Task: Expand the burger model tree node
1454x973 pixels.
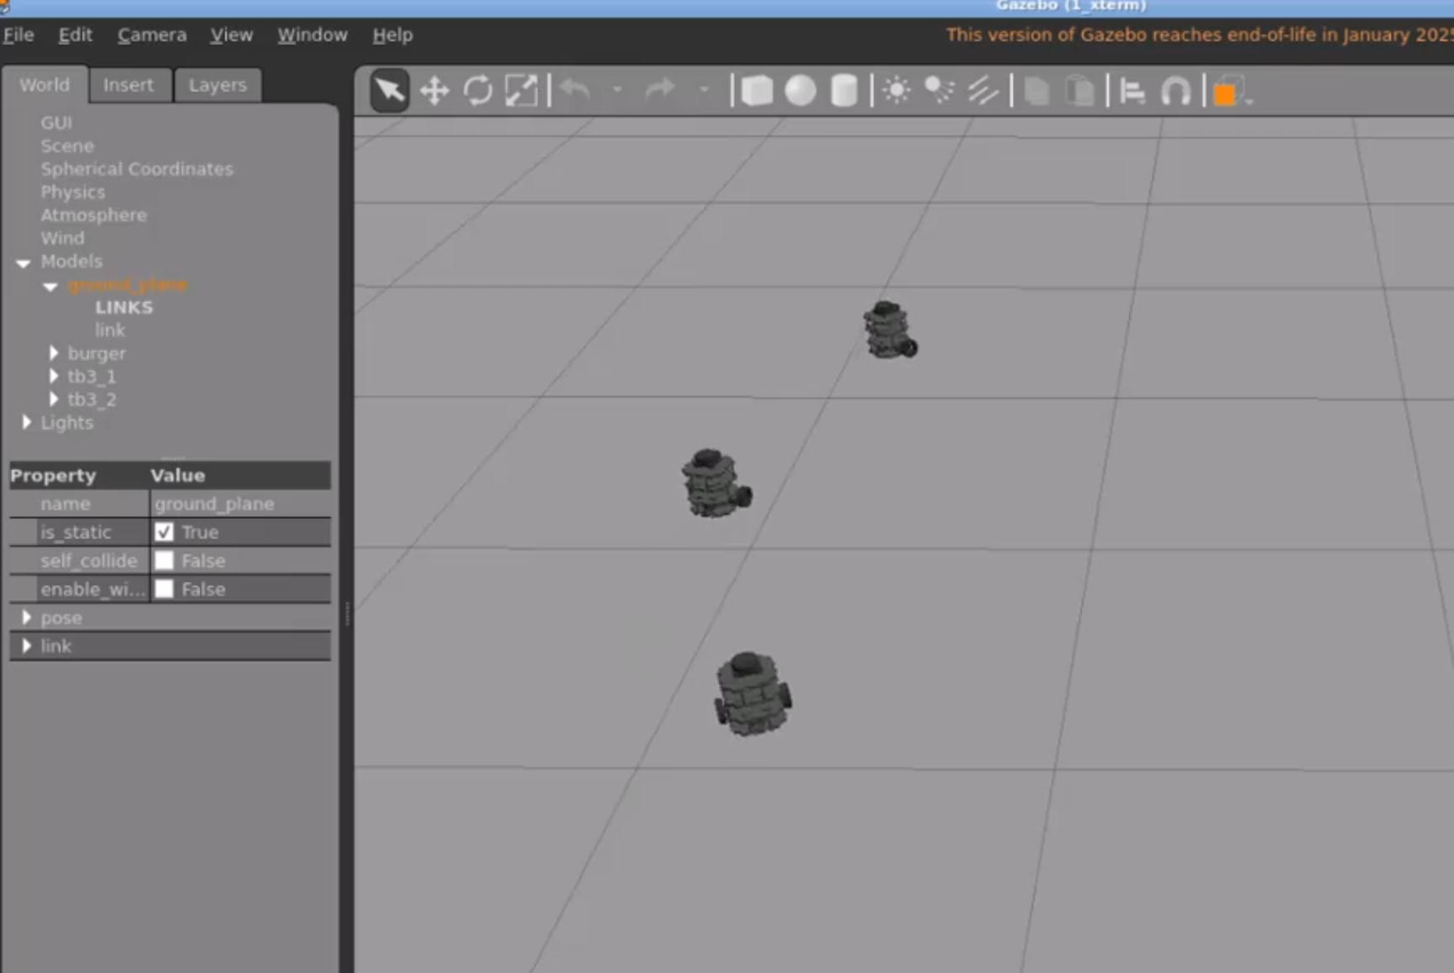Action: pyautogui.click(x=54, y=353)
